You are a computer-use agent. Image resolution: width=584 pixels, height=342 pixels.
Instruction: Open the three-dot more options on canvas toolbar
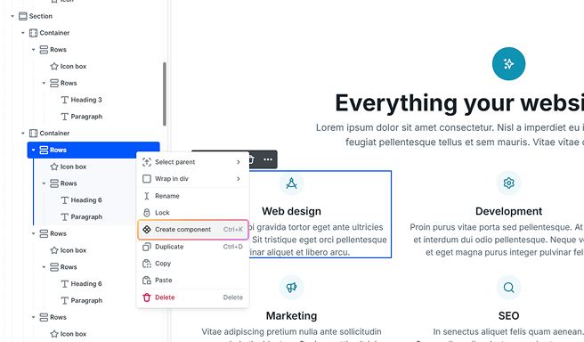pyautogui.click(x=268, y=159)
